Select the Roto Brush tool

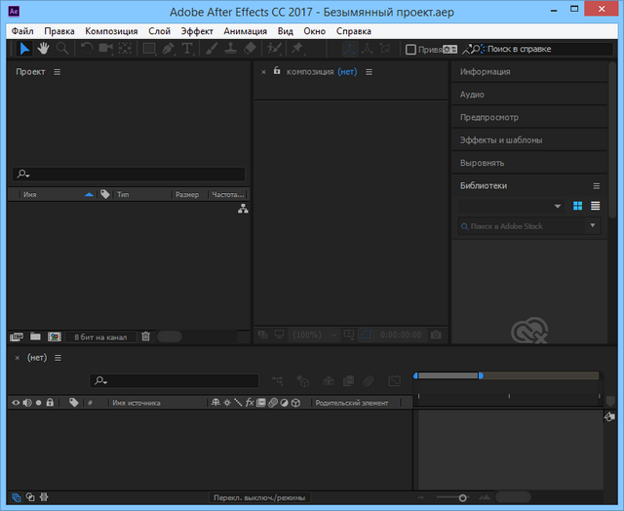274,49
